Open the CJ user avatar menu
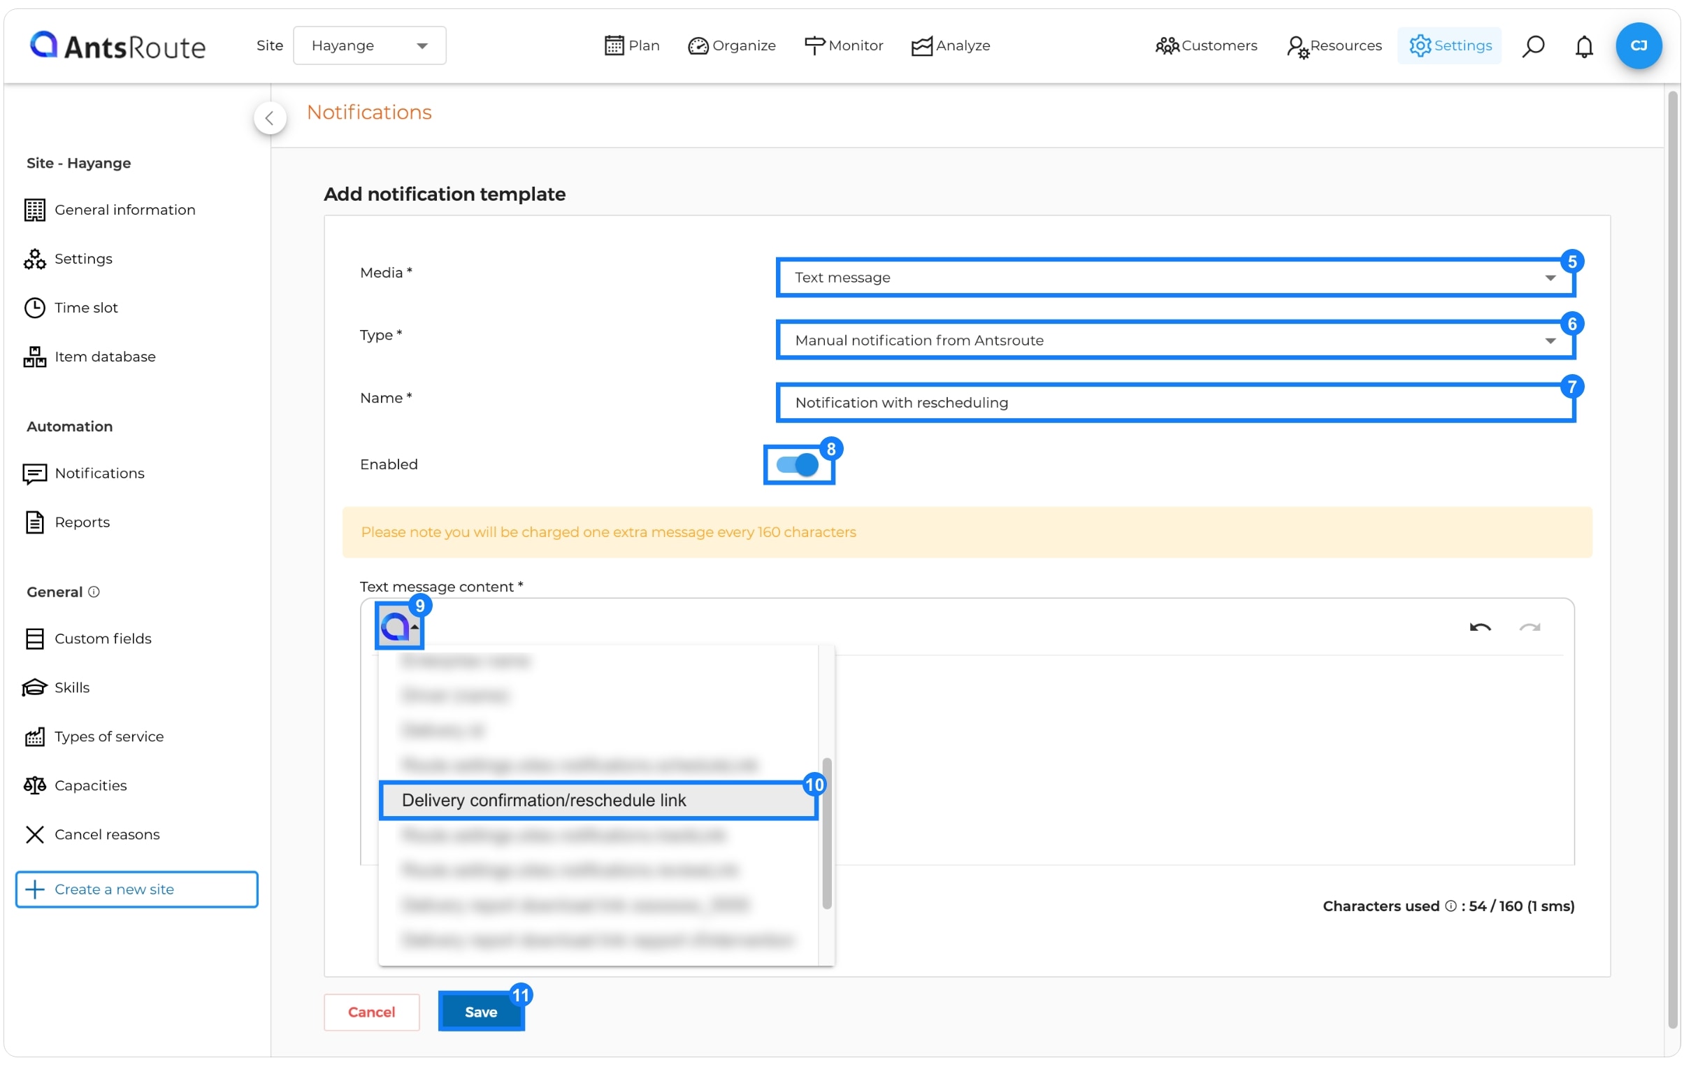The height and width of the screenshot is (1065, 1684). (1639, 45)
